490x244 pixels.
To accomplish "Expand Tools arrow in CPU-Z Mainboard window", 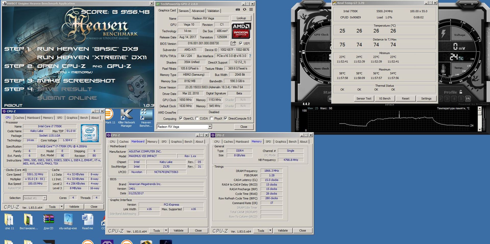I will point(166,230).
